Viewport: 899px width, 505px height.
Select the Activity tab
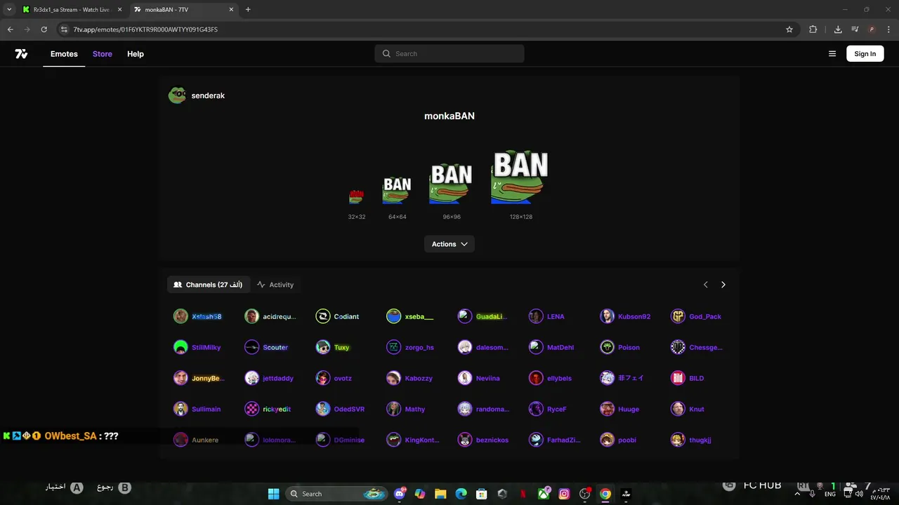click(275, 285)
